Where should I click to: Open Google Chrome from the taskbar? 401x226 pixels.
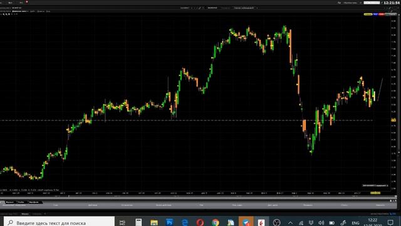tap(216, 222)
